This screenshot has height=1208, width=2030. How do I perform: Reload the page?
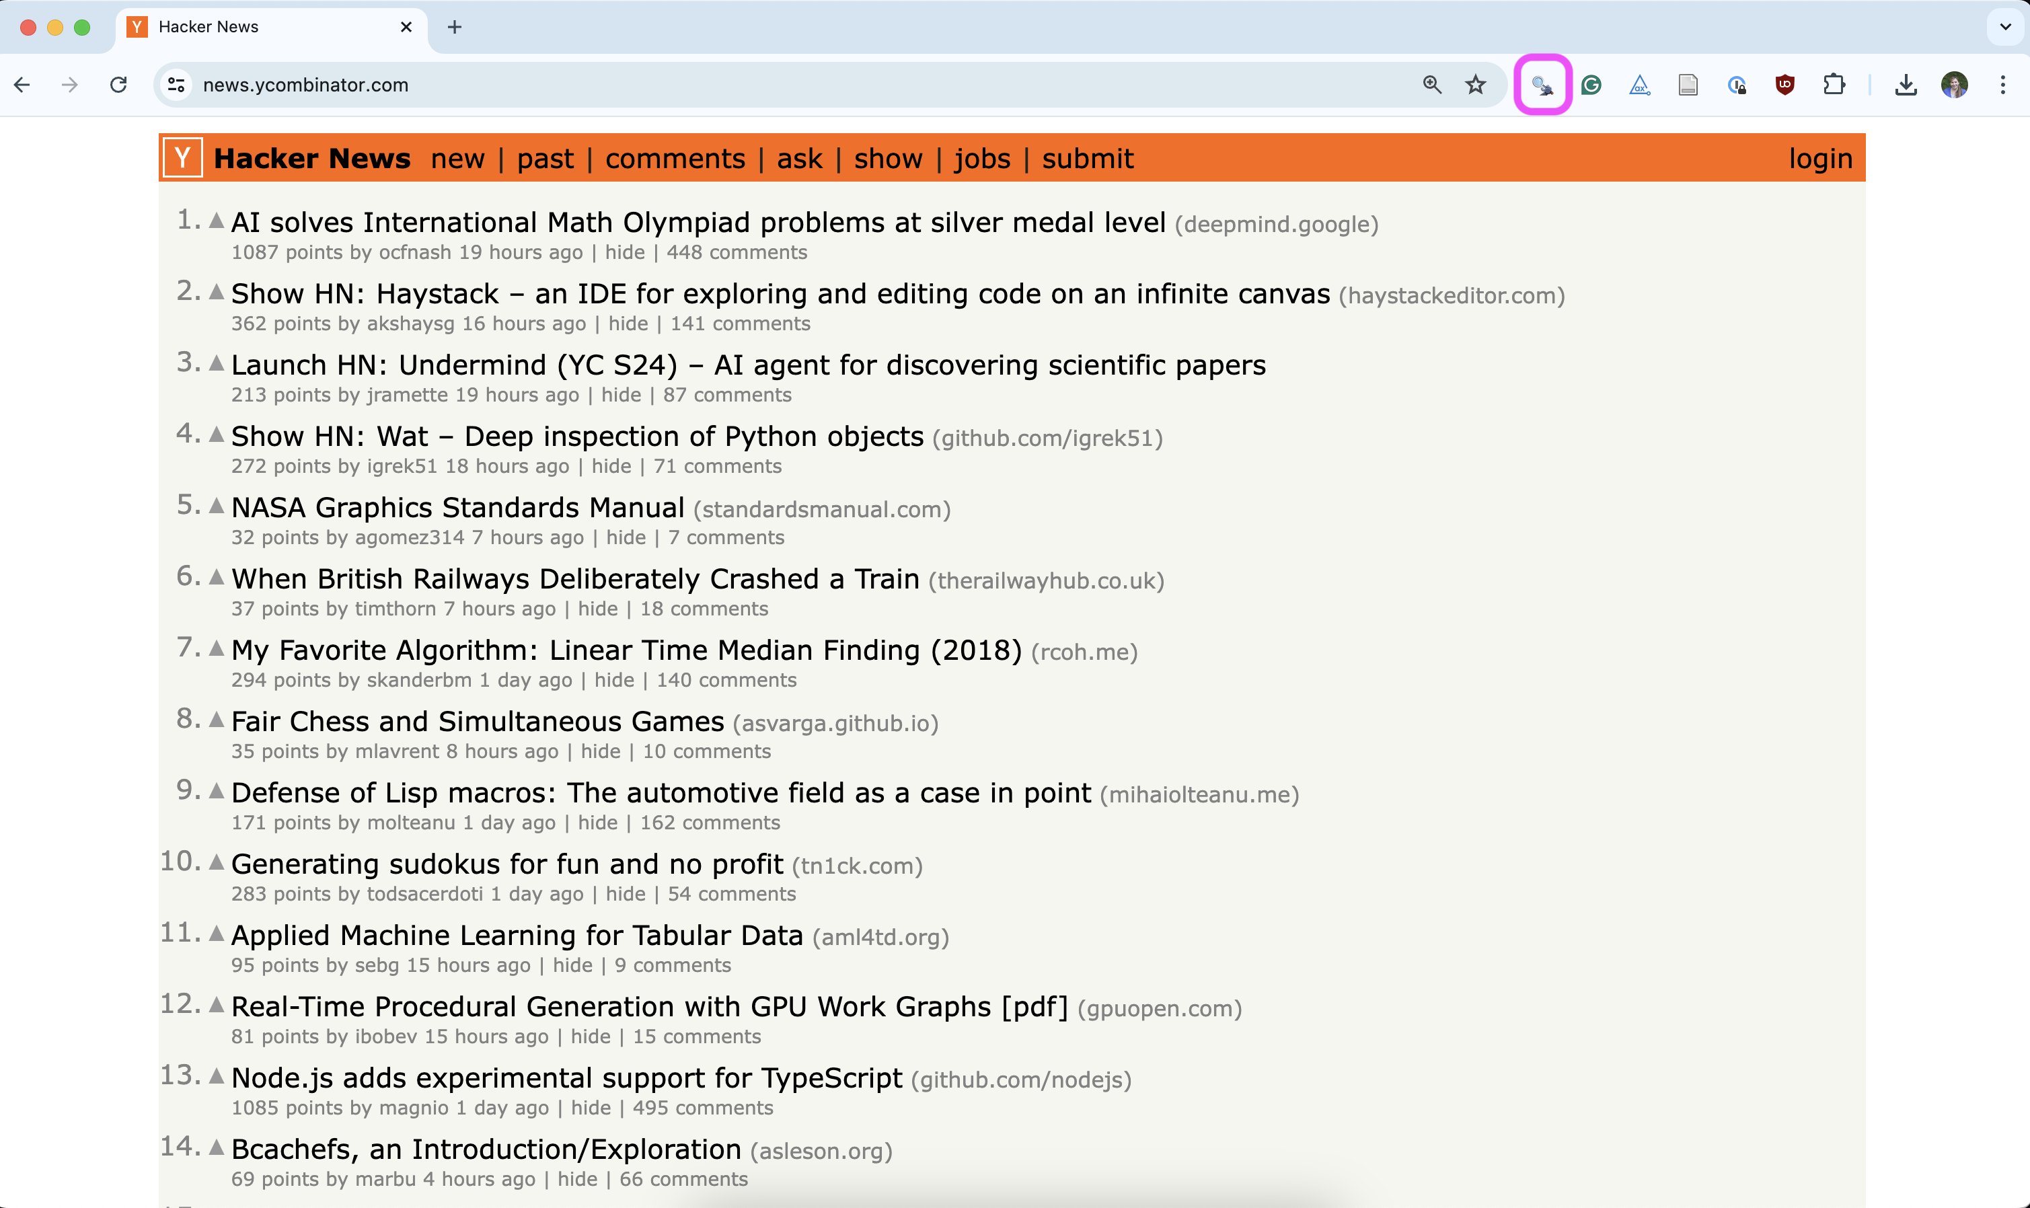pos(119,85)
